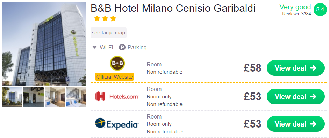Open the B&B Hotel Milano Cenisio Garibaldi title
The height and width of the screenshot is (138, 329).
(x=173, y=9)
